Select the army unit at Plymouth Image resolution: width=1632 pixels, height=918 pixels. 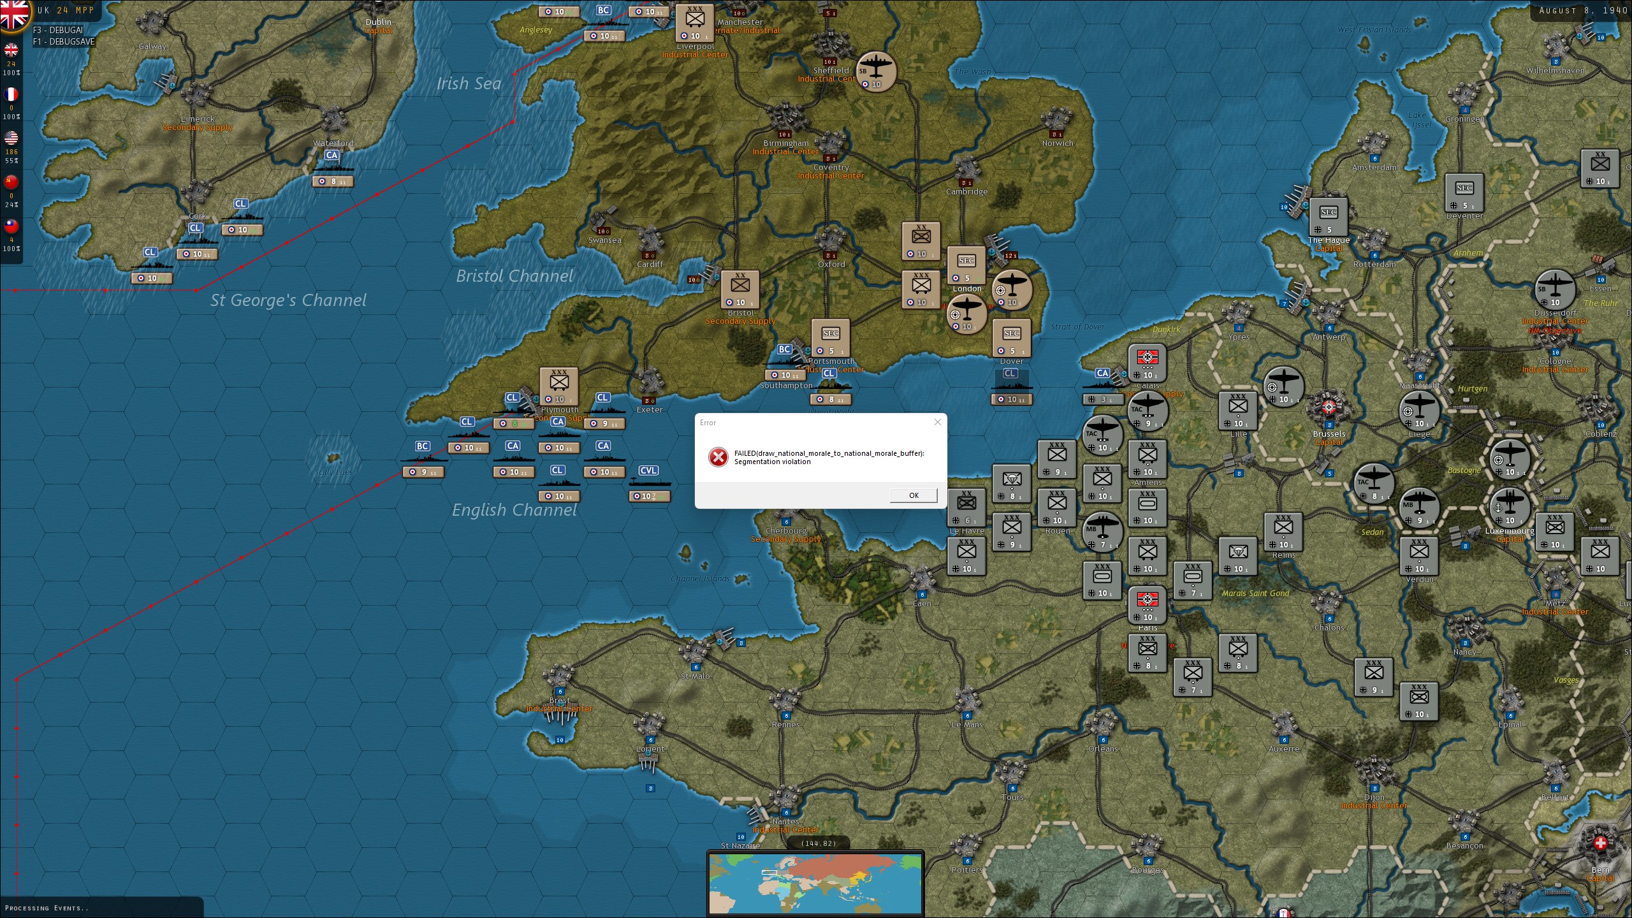point(559,387)
